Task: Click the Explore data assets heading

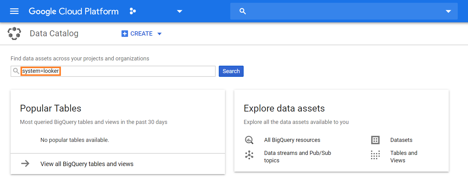Action: coord(284,108)
